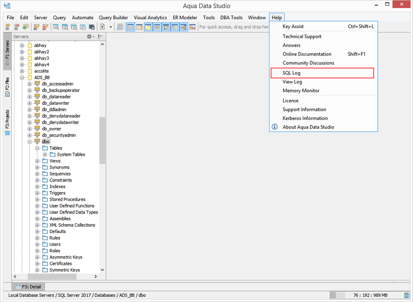Open the Query Builder menu
Screen dimensions: 413x302
coord(113,18)
